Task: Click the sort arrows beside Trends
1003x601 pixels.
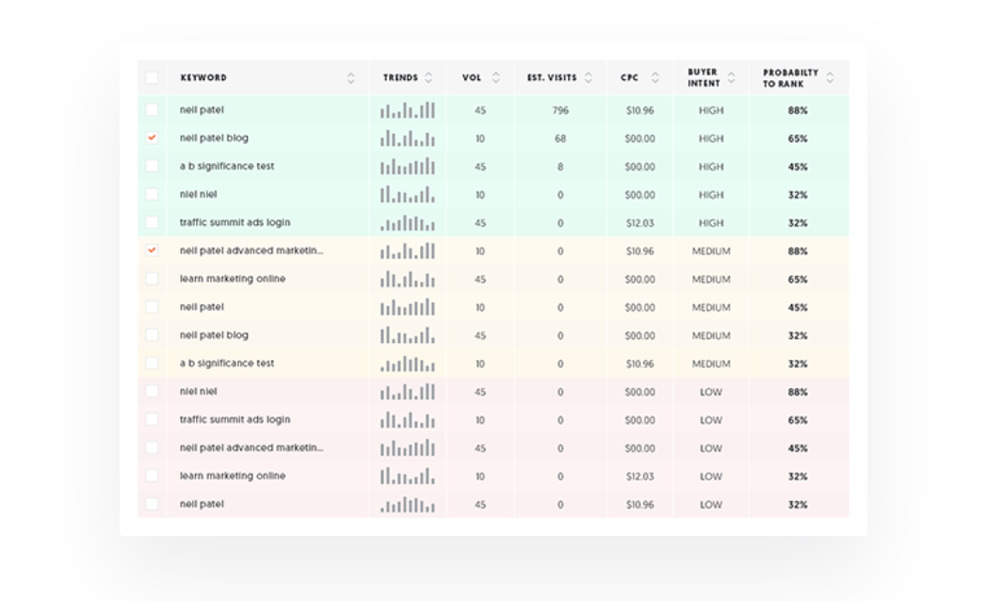Action: coord(429,78)
